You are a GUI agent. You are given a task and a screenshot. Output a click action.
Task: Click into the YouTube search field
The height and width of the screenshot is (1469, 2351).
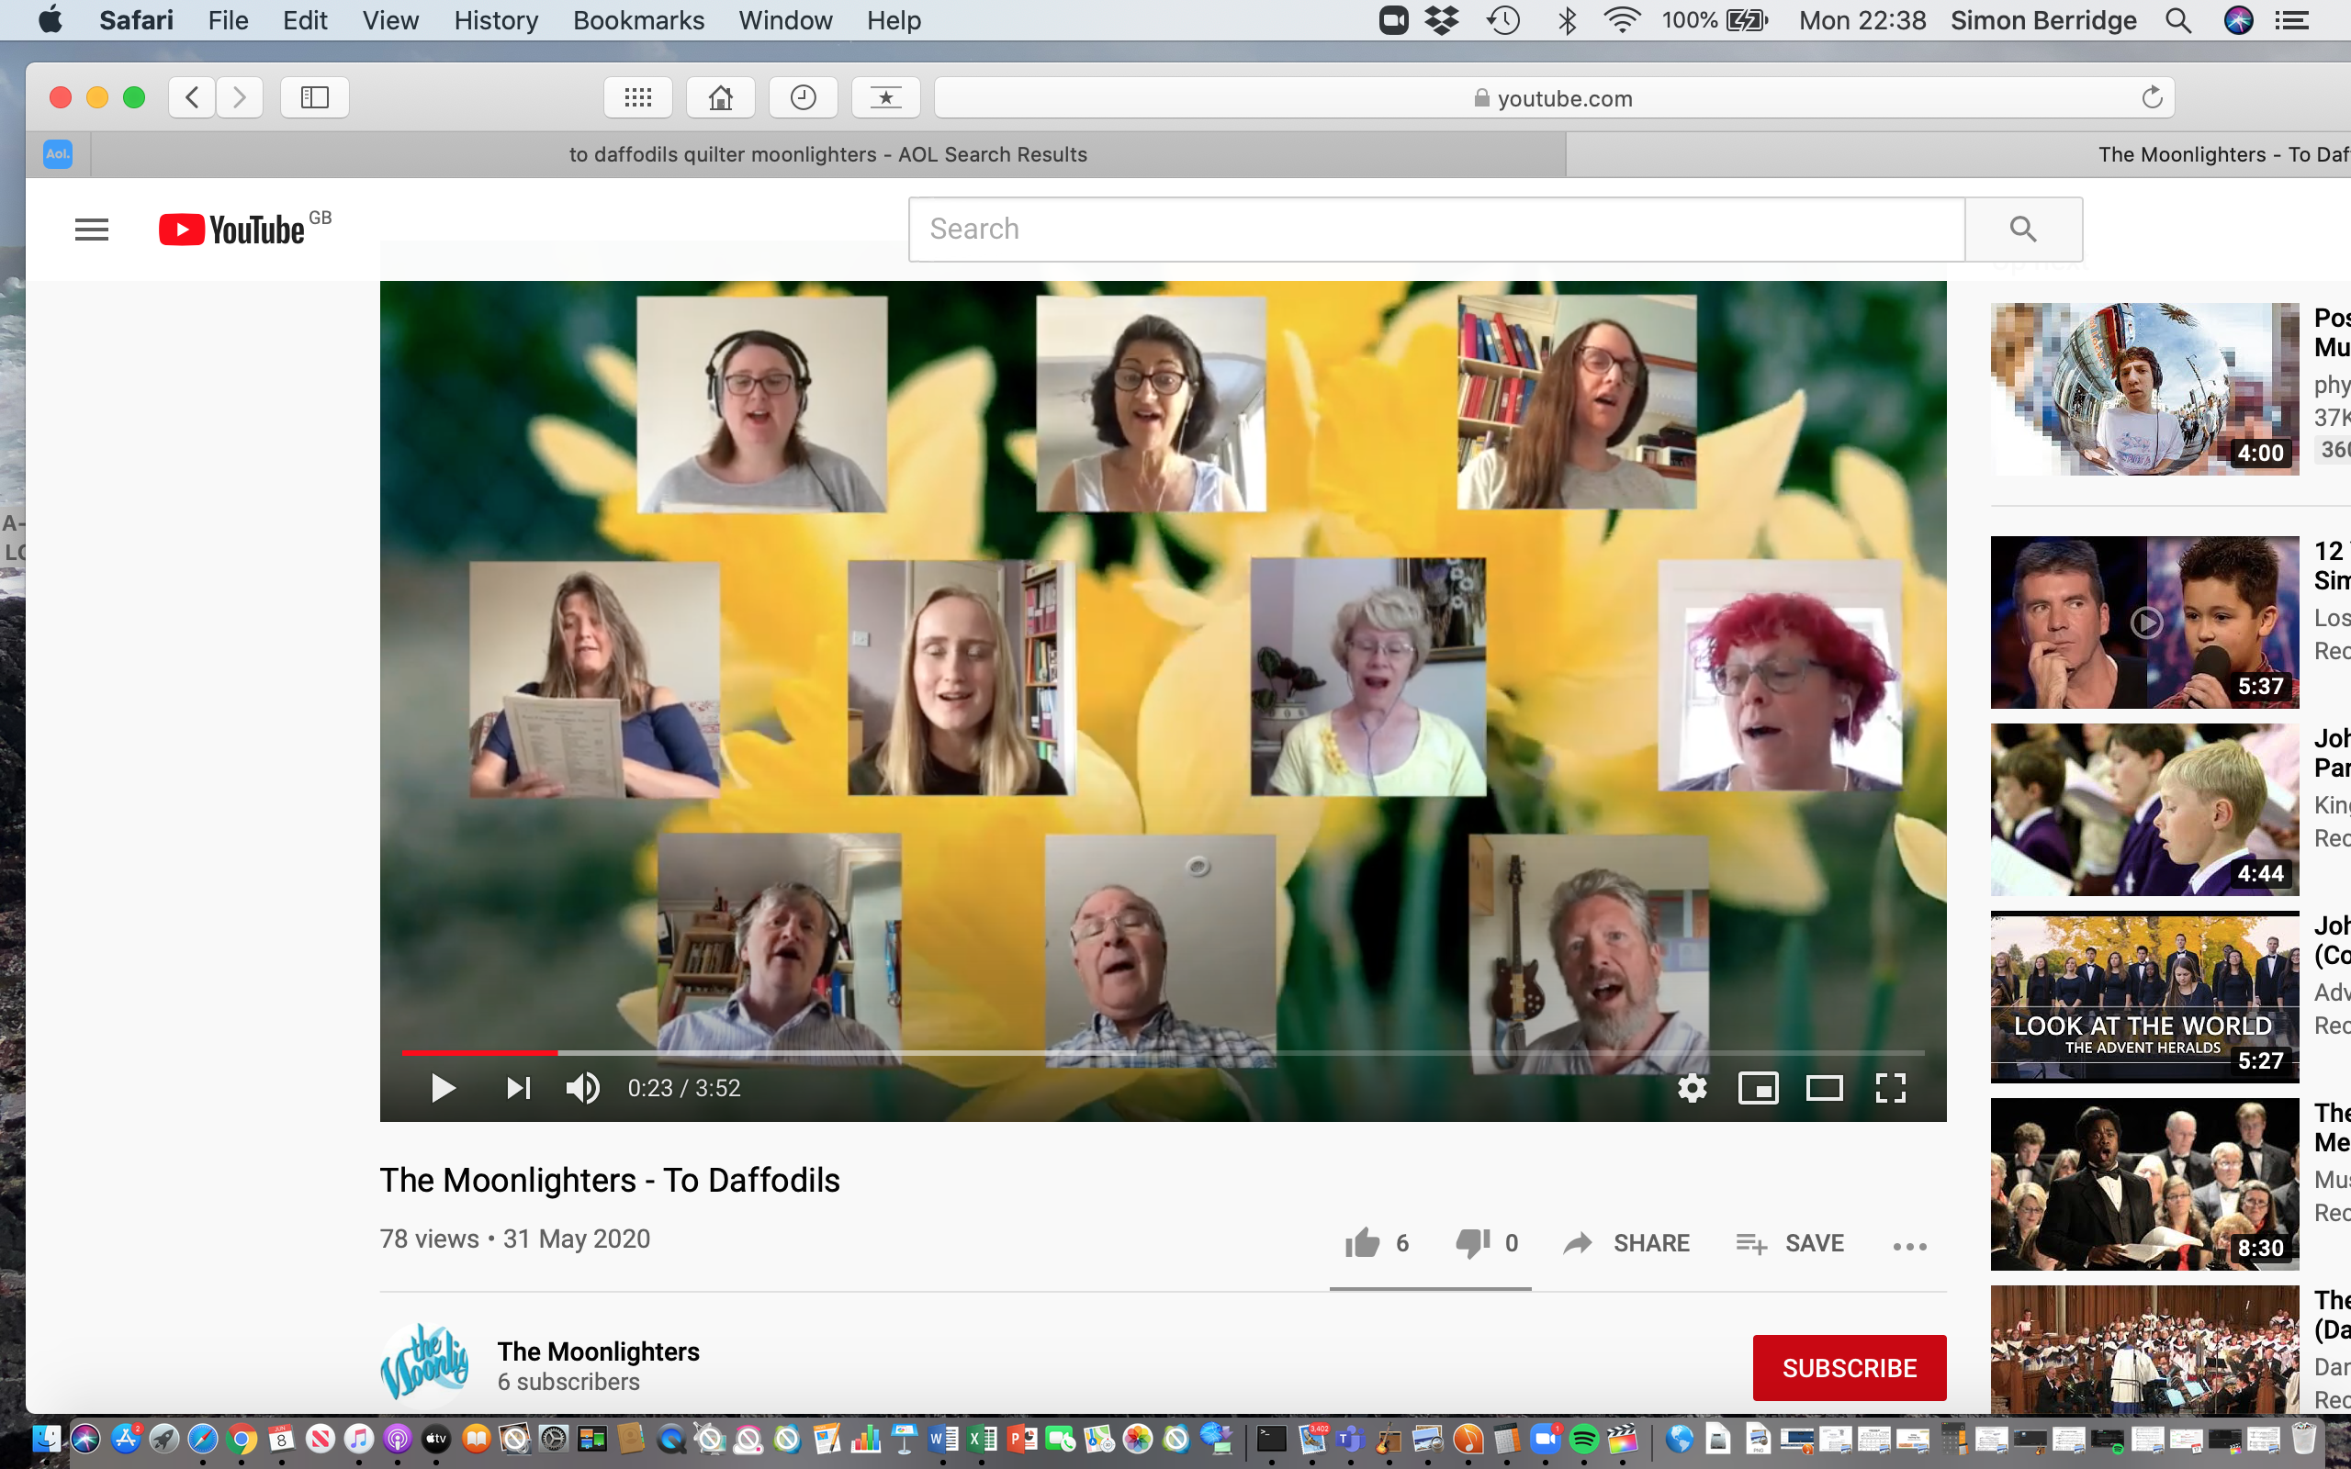(1437, 230)
